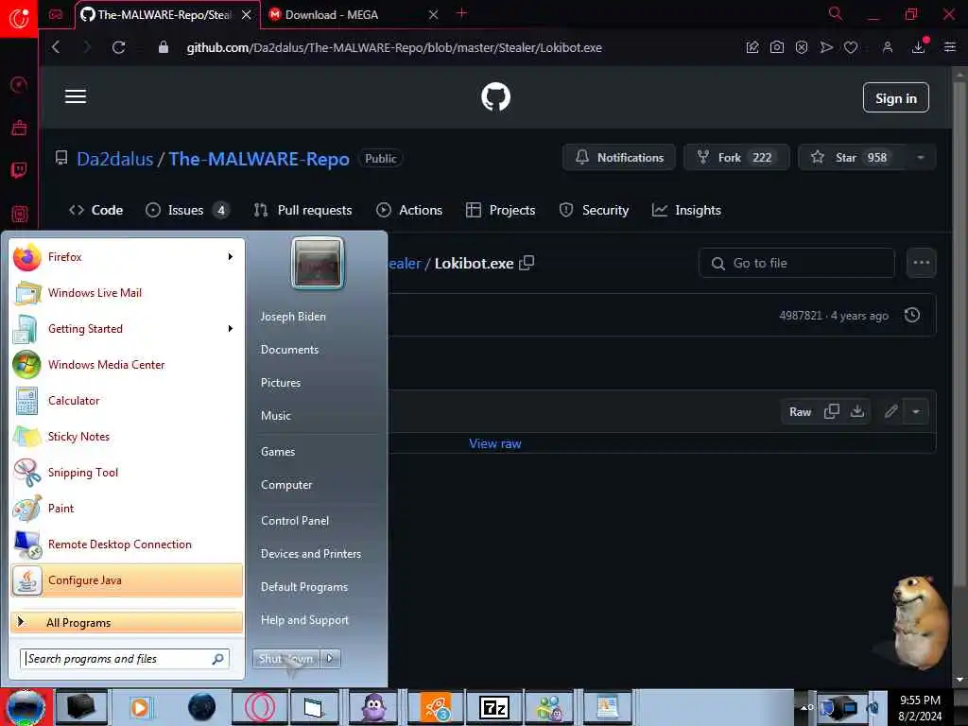Screen dimensions: 968x726
Task: Click the Raw button
Action: click(800, 412)
